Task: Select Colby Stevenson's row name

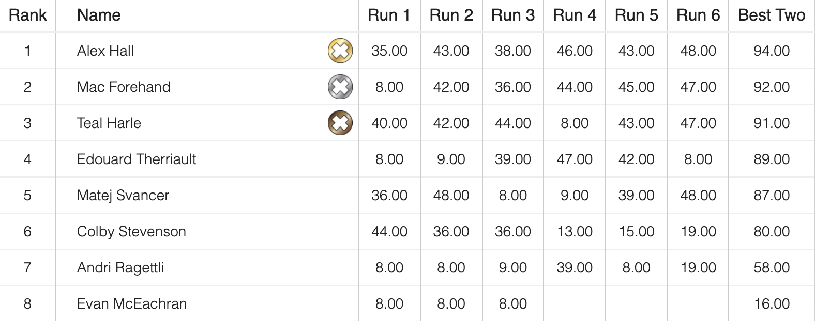Action: [x=131, y=231]
